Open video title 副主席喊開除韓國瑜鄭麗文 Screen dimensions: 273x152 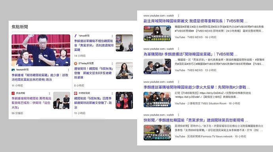(195, 21)
